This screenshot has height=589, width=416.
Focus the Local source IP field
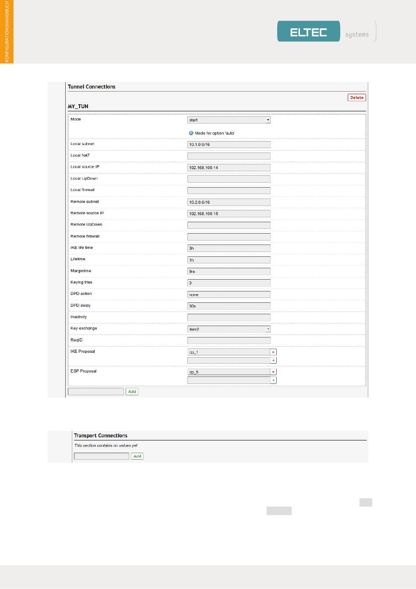click(x=229, y=167)
